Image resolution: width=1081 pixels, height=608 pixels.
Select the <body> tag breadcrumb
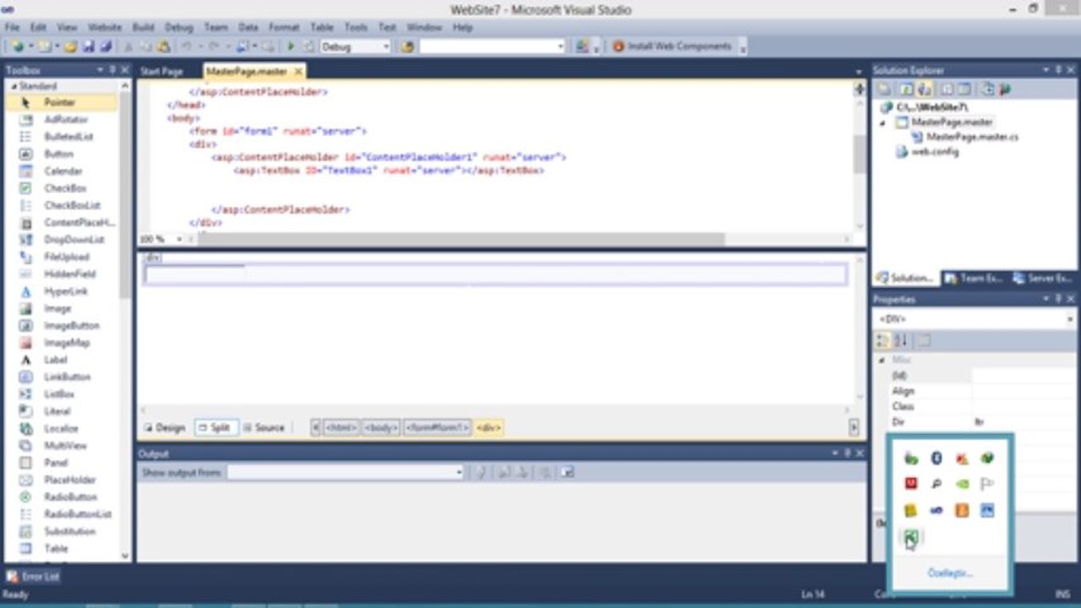coord(381,428)
